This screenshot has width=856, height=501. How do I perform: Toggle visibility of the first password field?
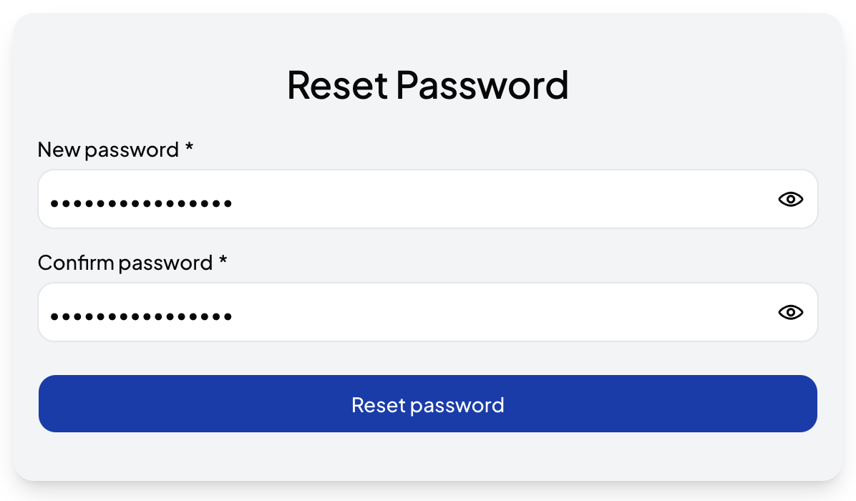point(790,200)
